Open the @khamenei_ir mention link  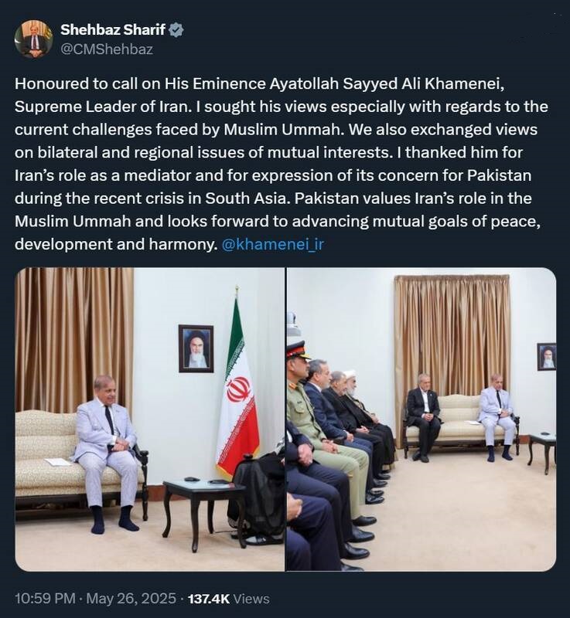pyautogui.click(x=273, y=244)
